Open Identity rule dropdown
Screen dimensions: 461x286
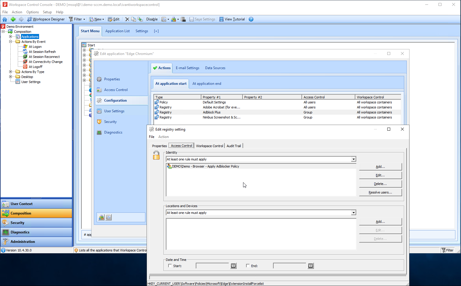click(353, 159)
